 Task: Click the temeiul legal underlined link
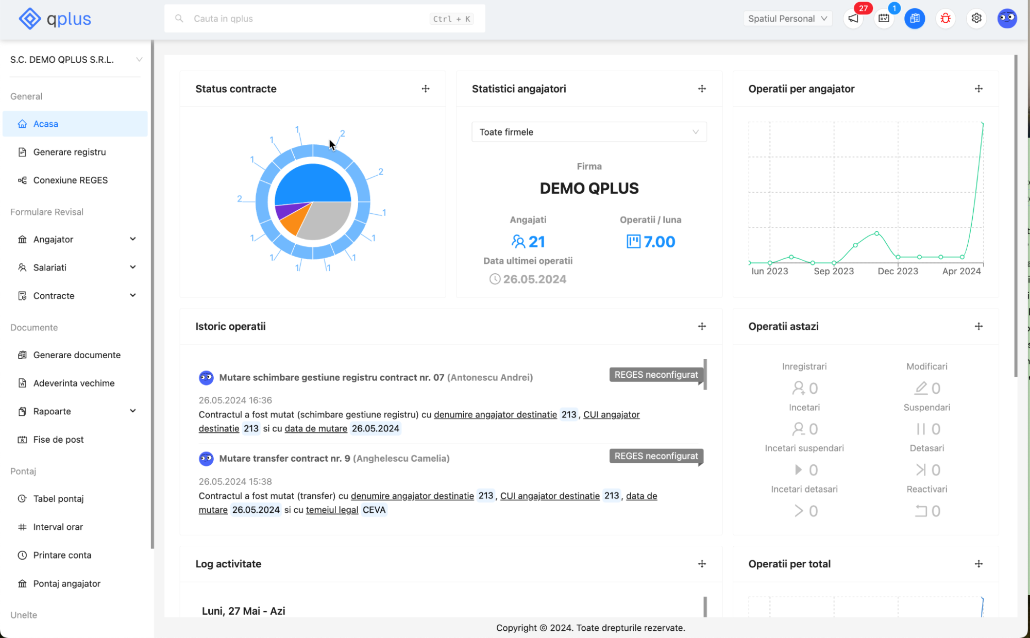332,510
